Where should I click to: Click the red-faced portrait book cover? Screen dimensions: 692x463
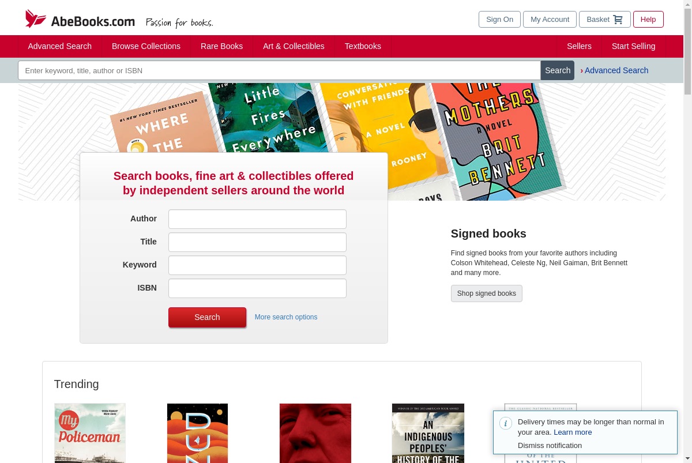(315, 433)
